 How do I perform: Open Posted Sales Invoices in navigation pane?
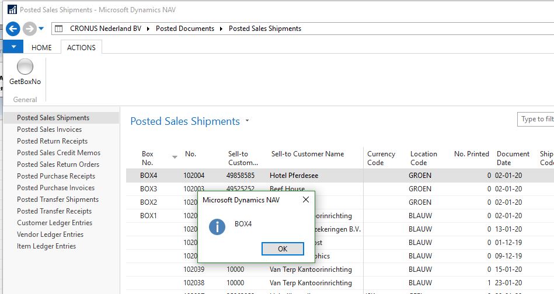click(50, 129)
